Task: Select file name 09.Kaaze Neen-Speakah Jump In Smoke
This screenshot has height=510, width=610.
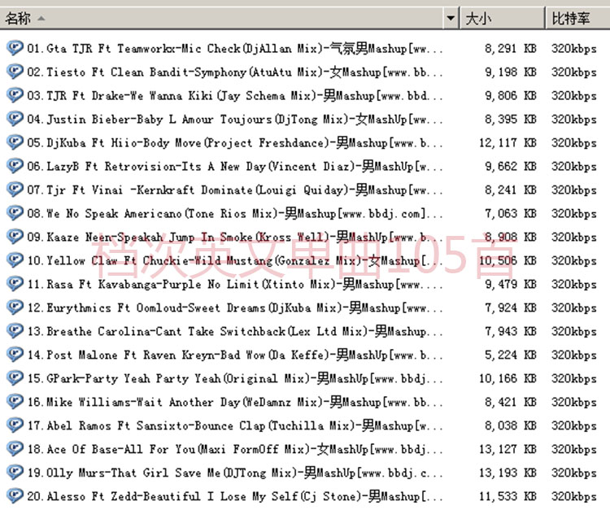Action: click(234, 237)
